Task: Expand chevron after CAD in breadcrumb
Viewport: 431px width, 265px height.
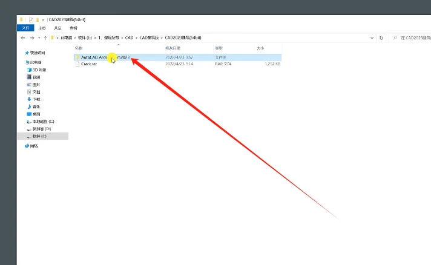Action: (x=136, y=38)
